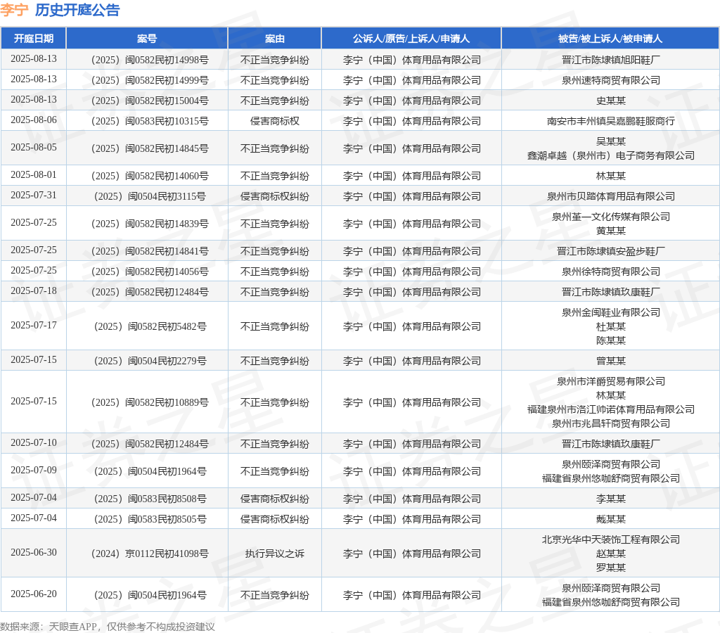Click the 执行异议之诉 cause cell

tap(275, 554)
